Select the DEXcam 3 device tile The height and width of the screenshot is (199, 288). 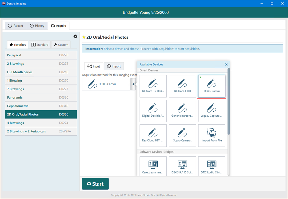click(x=153, y=86)
